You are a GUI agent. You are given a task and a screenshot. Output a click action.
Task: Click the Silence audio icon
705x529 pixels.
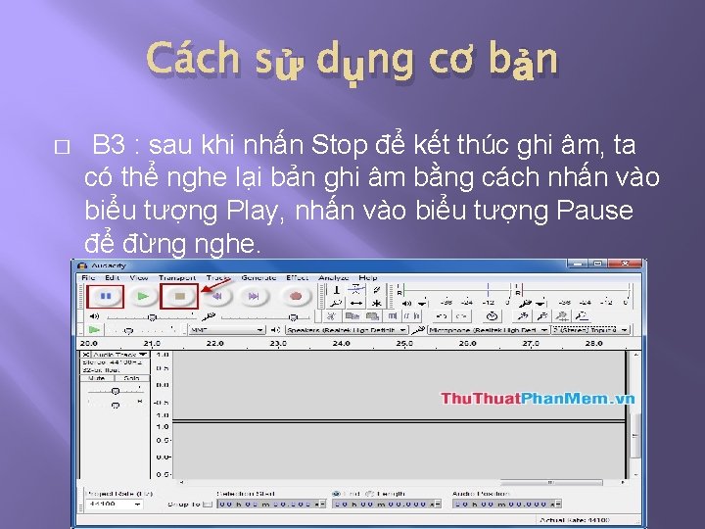coord(412,316)
